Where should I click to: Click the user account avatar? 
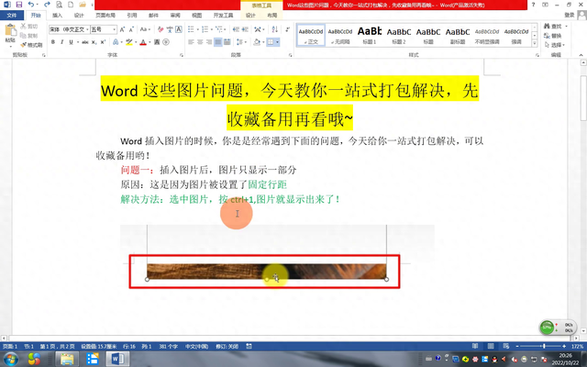(581, 15)
